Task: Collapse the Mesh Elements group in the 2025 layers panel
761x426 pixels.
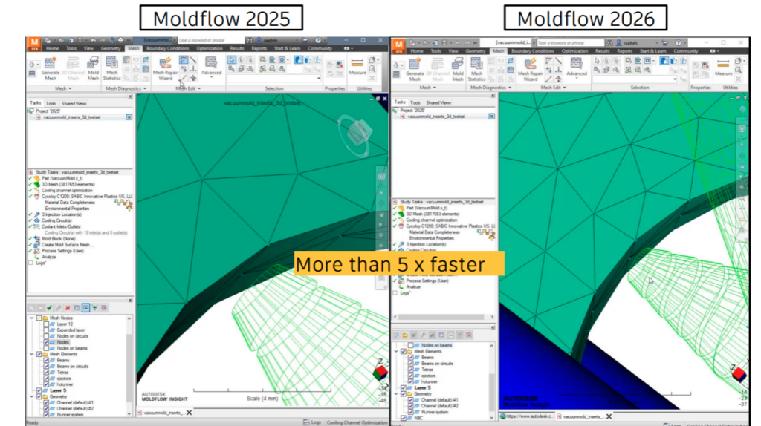Action: (x=32, y=354)
